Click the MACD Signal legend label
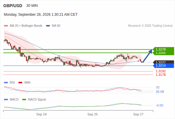175x119 pixels. [x=37, y=100]
